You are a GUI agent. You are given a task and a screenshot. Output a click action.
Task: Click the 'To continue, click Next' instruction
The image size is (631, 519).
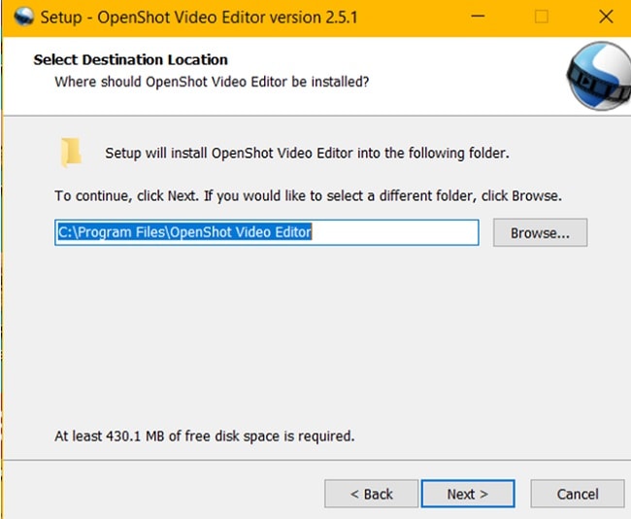point(308,195)
